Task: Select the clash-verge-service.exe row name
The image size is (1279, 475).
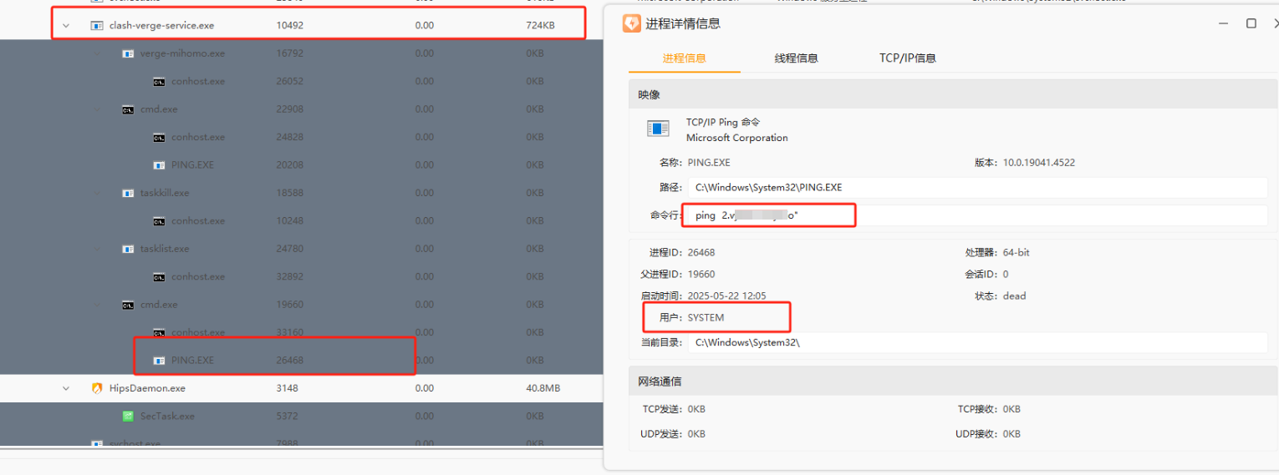Action: click(x=161, y=26)
